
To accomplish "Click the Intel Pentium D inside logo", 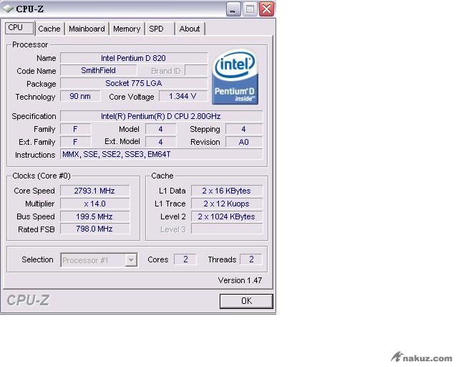I will coord(235,77).
